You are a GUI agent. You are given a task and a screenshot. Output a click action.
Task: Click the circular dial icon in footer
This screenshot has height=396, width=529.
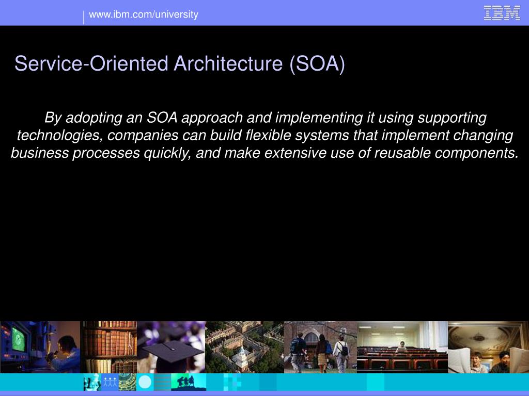pos(128,382)
